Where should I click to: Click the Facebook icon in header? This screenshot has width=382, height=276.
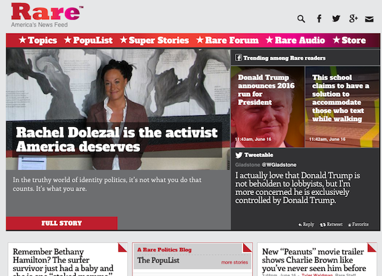coord(319,18)
